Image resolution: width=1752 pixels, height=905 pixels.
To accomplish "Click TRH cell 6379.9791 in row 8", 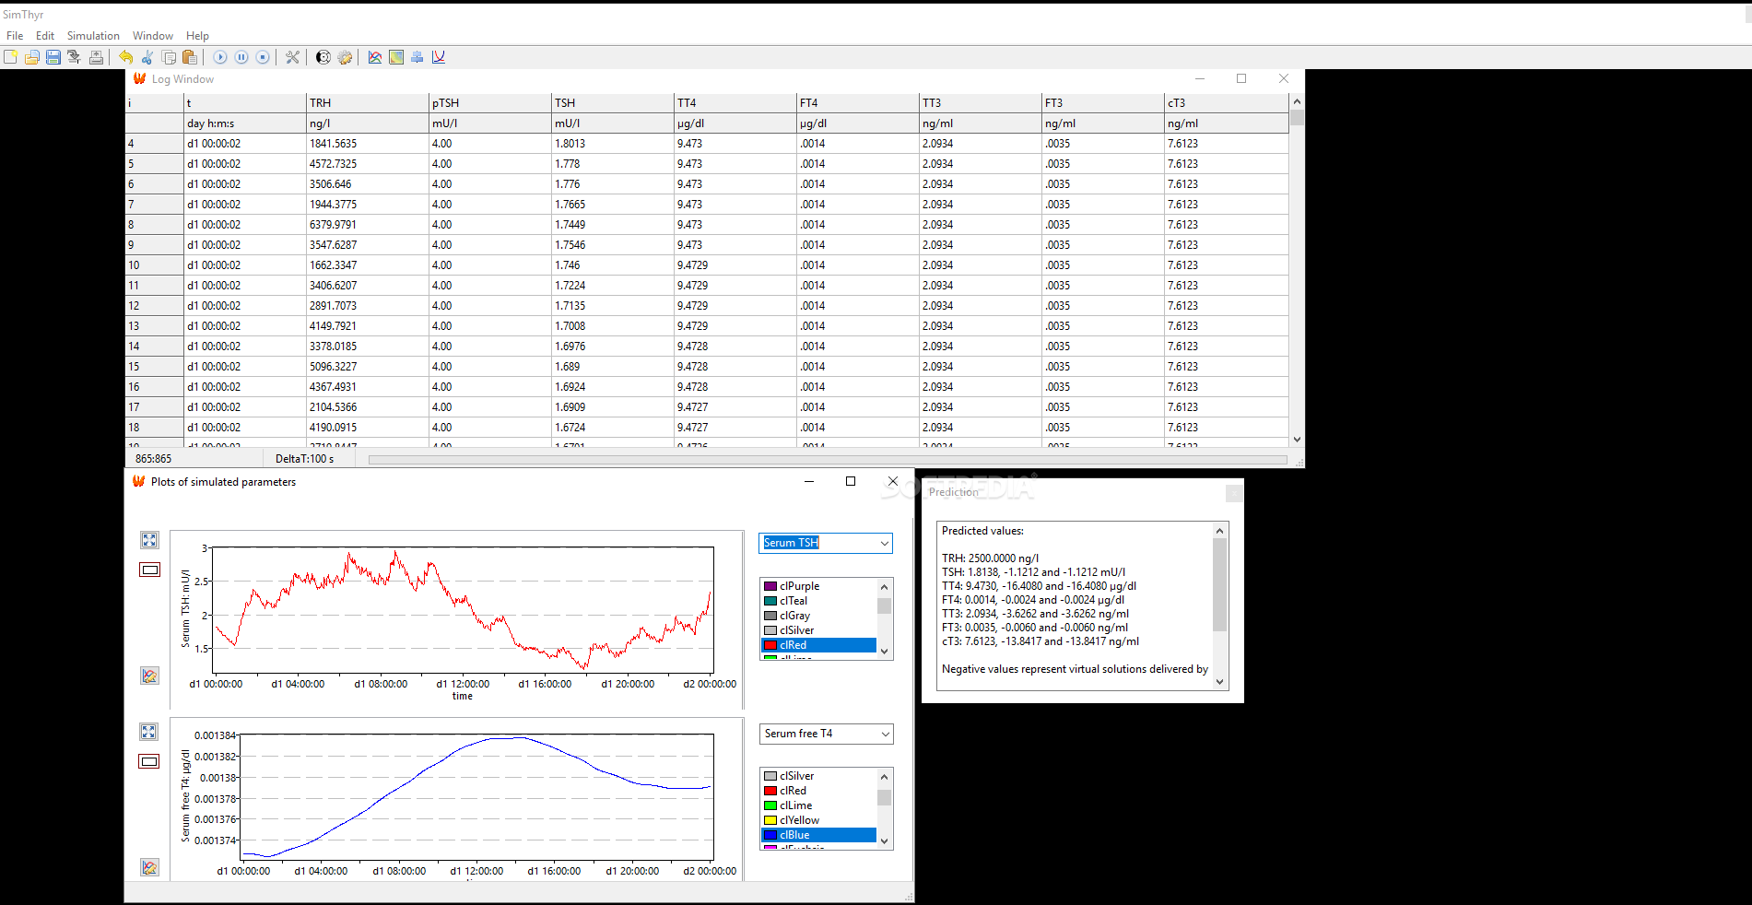I will point(368,225).
